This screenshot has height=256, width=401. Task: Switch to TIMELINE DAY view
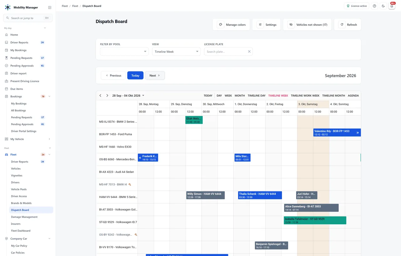257,95
